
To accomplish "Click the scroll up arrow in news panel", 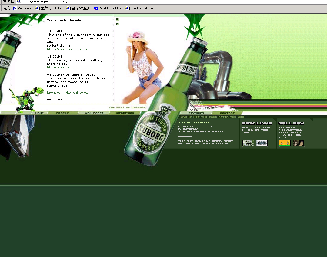I will click(x=117, y=19).
